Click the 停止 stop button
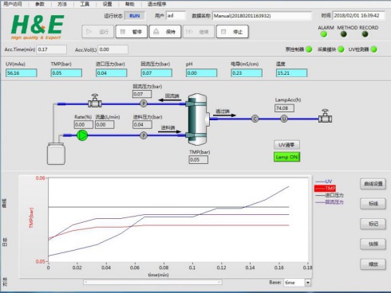Screen dimensions: 391x293 pyautogui.click(x=232, y=32)
